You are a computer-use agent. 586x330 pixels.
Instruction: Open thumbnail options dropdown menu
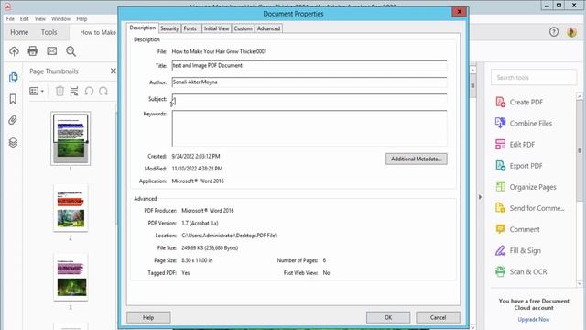tap(37, 91)
